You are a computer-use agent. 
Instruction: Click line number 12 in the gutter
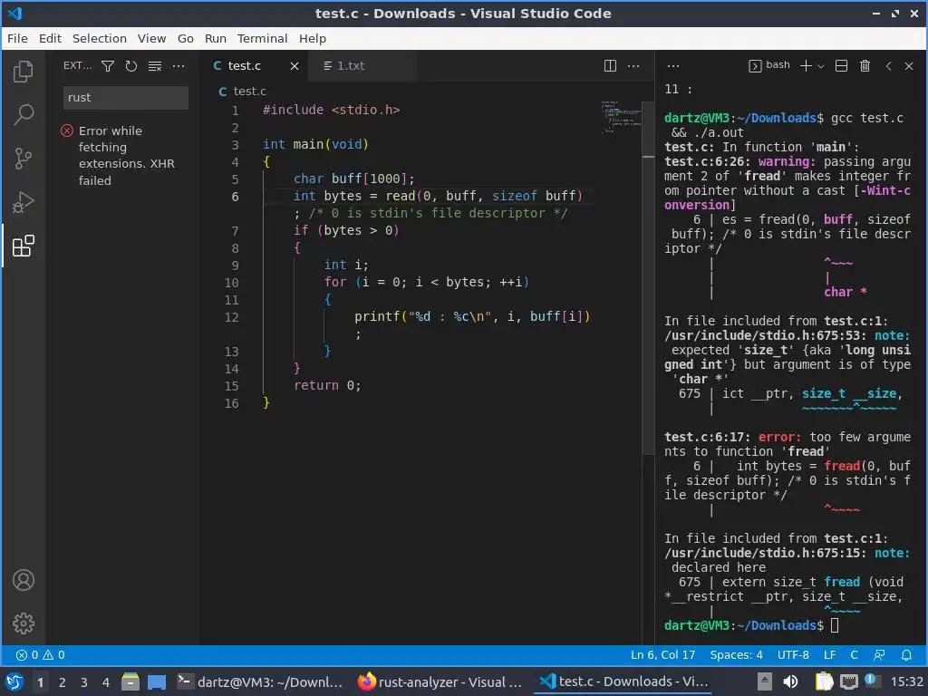pyautogui.click(x=231, y=317)
